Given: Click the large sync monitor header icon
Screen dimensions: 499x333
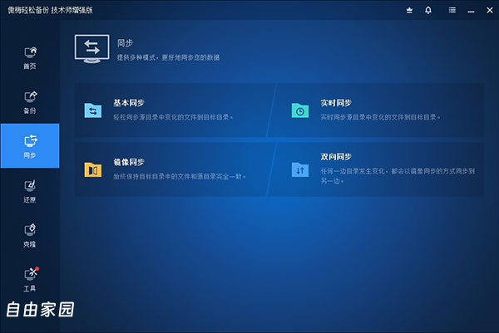Looking at the screenshot, I should [x=92, y=49].
